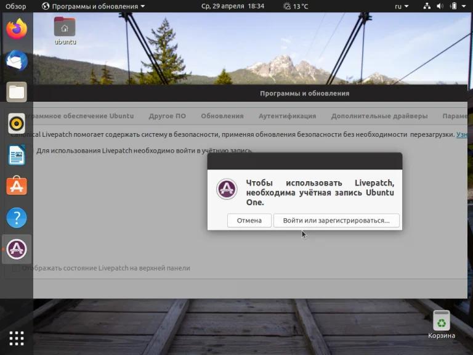Screen dimensions: 473x355
Task: Open the ubuntu home folder on desktop
Action: pyautogui.click(x=65, y=31)
